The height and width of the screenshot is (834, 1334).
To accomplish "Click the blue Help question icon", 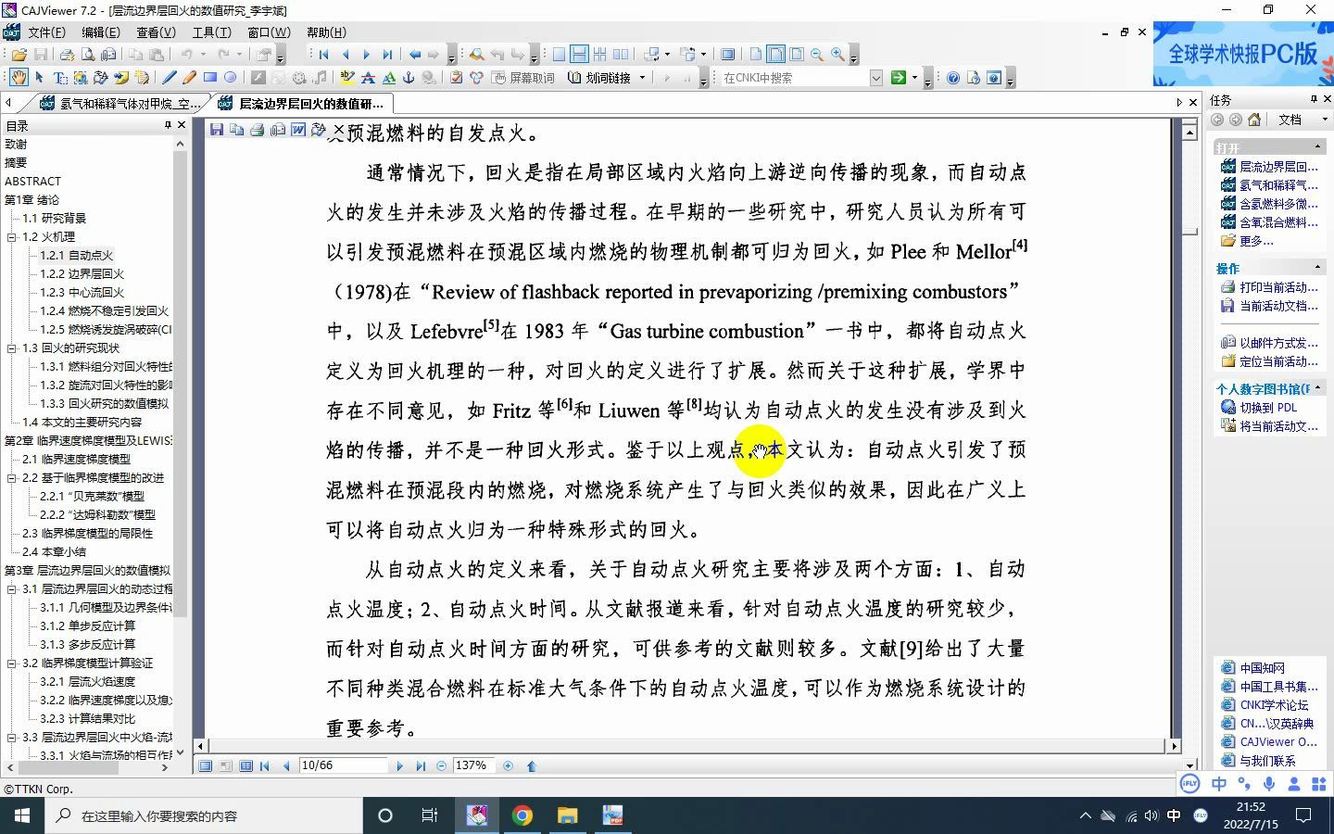I will click(x=953, y=78).
